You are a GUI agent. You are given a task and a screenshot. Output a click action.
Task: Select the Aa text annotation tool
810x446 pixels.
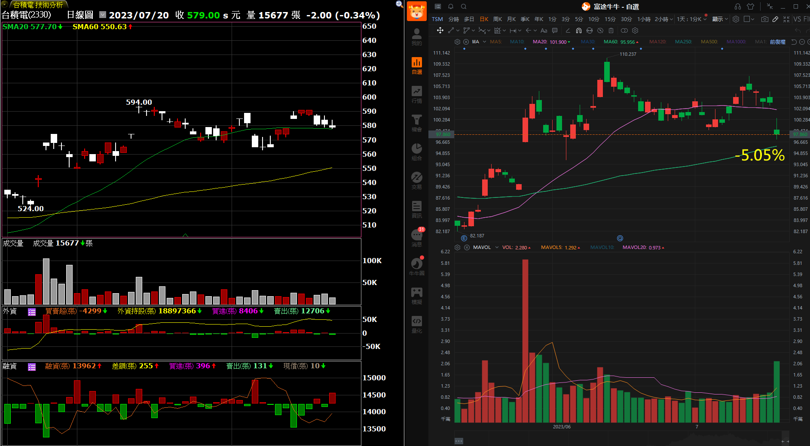click(544, 30)
